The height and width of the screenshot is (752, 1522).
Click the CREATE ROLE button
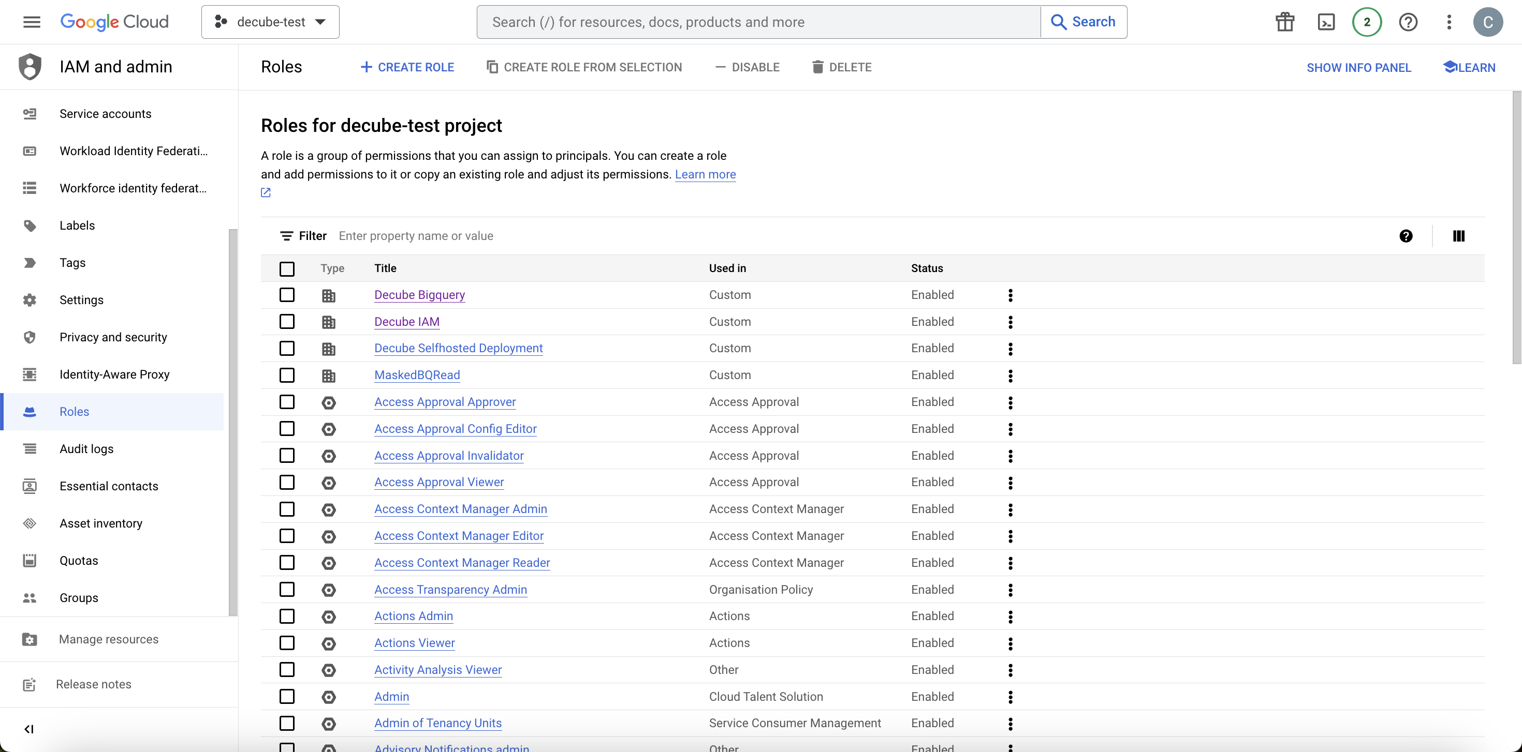tap(407, 67)
